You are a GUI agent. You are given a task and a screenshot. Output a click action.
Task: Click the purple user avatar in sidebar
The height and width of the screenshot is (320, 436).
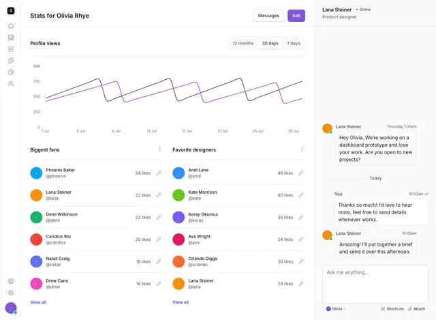(x=11, y=308)
